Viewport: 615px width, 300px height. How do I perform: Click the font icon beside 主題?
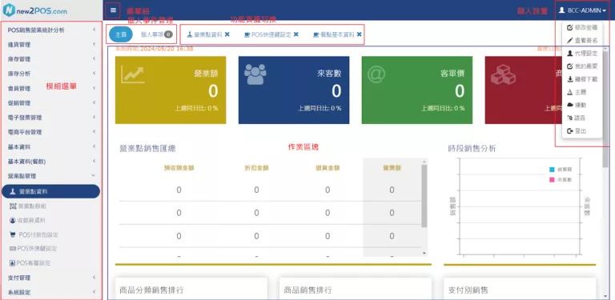(570, 93)
